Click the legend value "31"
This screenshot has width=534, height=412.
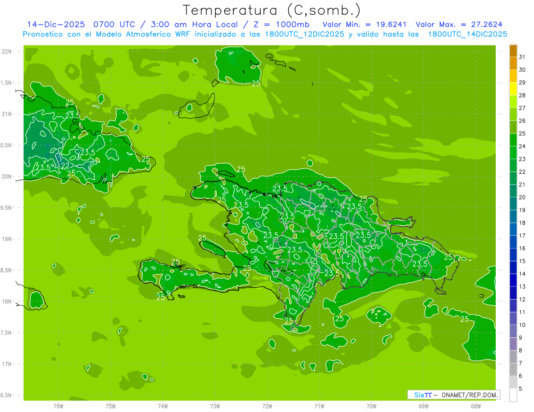tap(522, 57)
